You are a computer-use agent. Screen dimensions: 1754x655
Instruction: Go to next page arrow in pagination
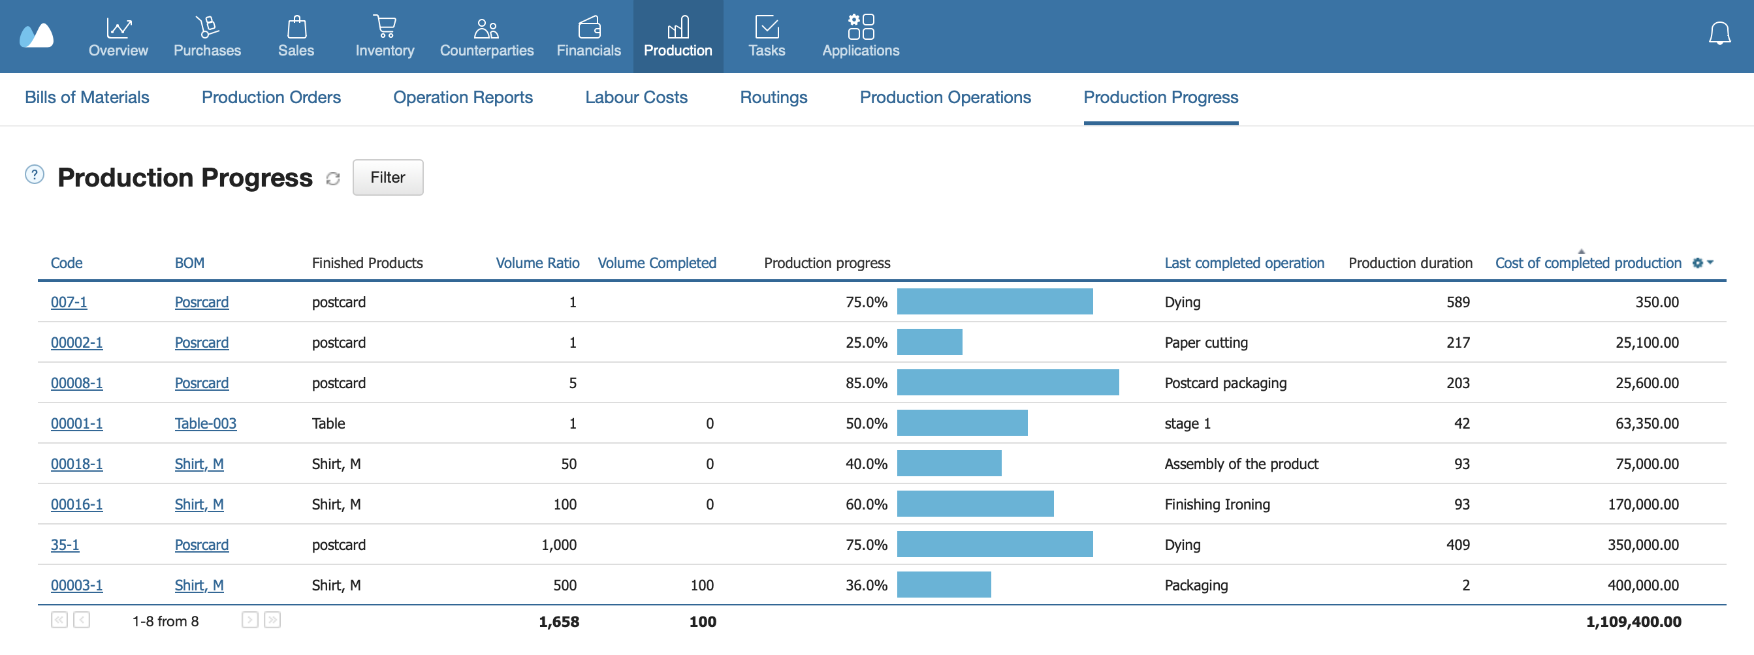click(x=250, y=620)
